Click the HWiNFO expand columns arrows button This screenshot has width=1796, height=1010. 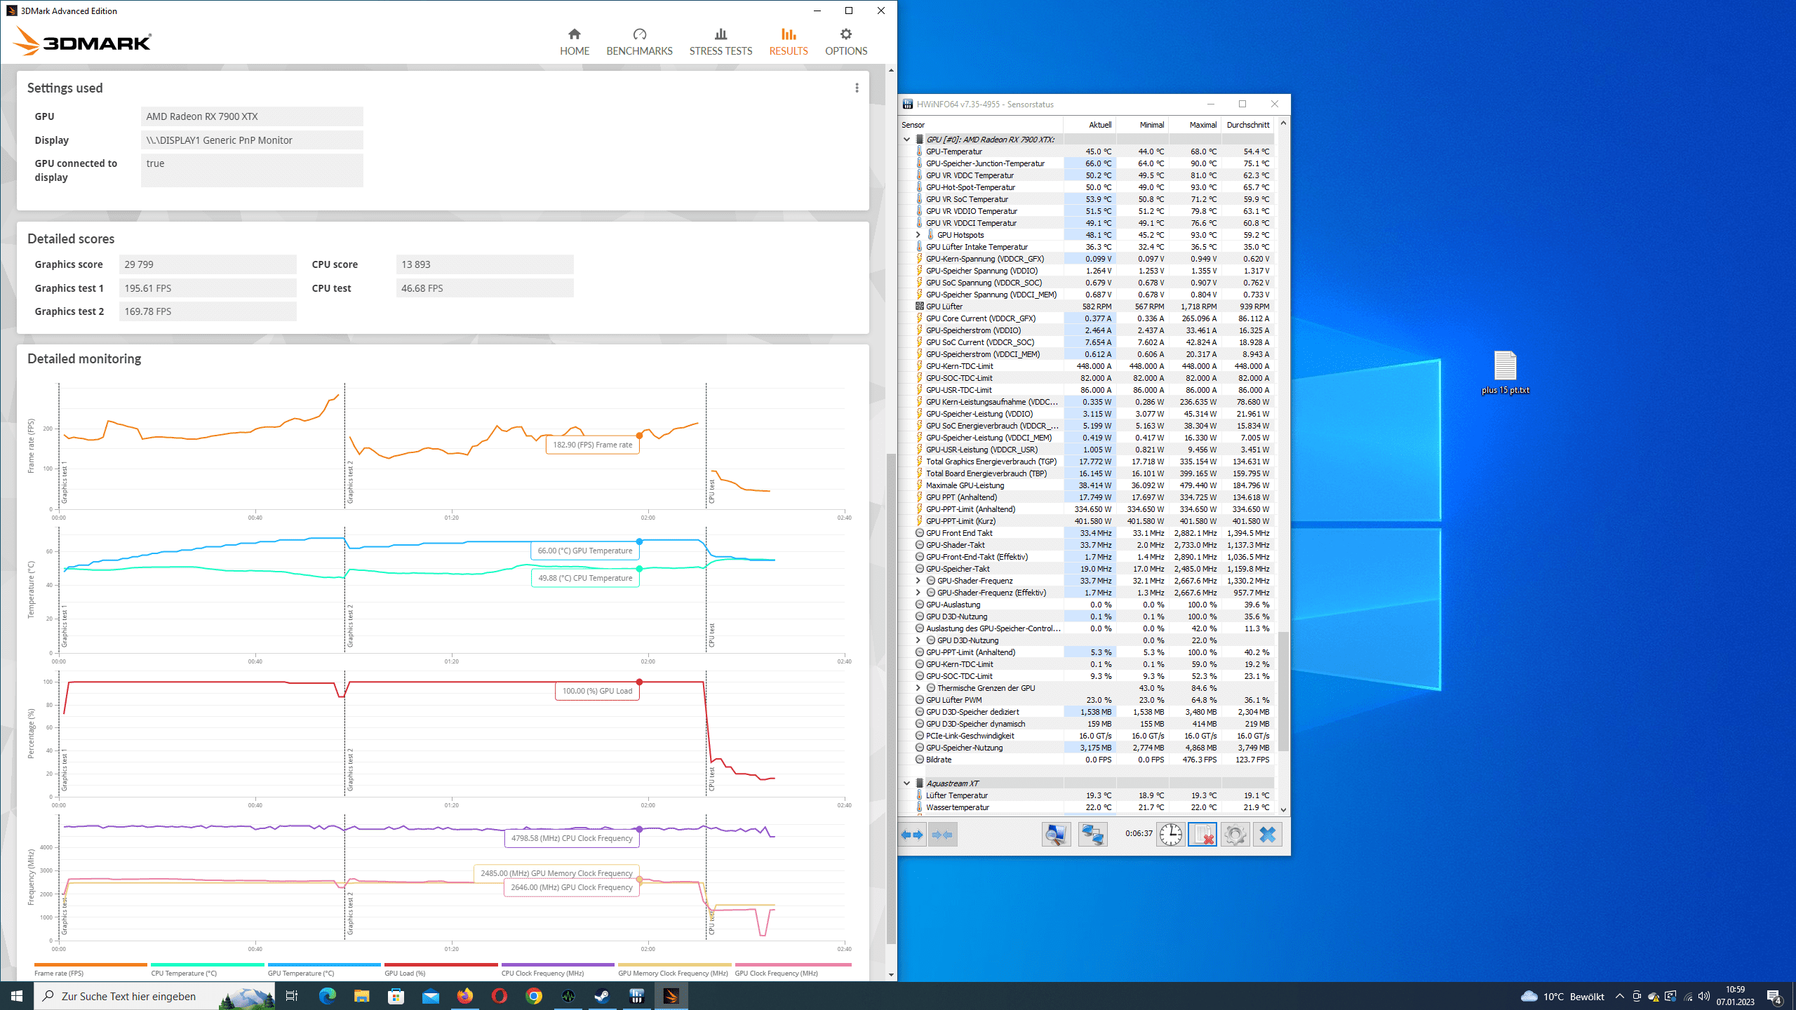click(x=913, y=835)
